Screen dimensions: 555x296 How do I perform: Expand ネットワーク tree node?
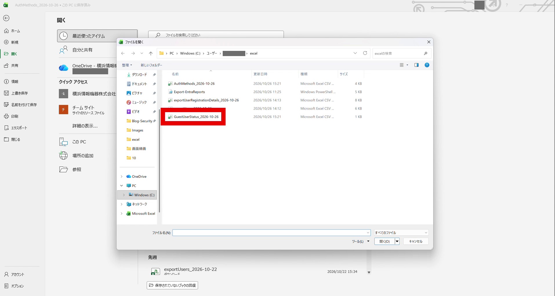[x=121, y=204]
